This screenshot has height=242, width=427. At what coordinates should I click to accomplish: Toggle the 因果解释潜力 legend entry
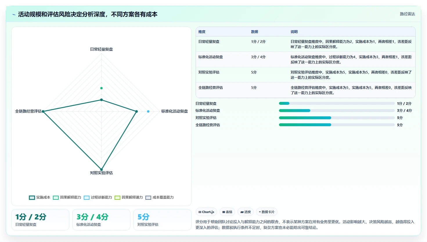coord(129,197)
